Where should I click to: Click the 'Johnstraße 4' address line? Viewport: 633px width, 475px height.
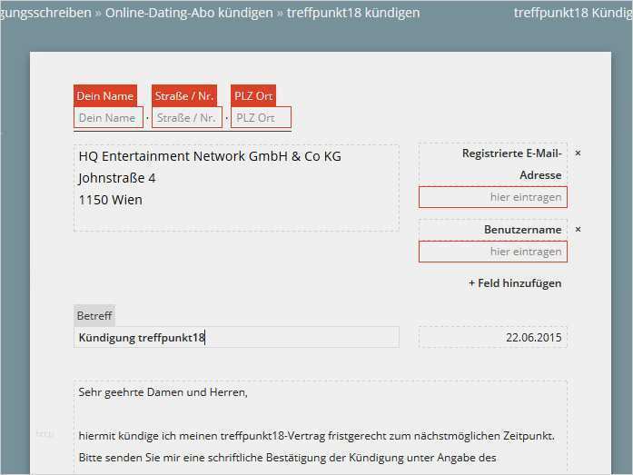coord(117,178)
